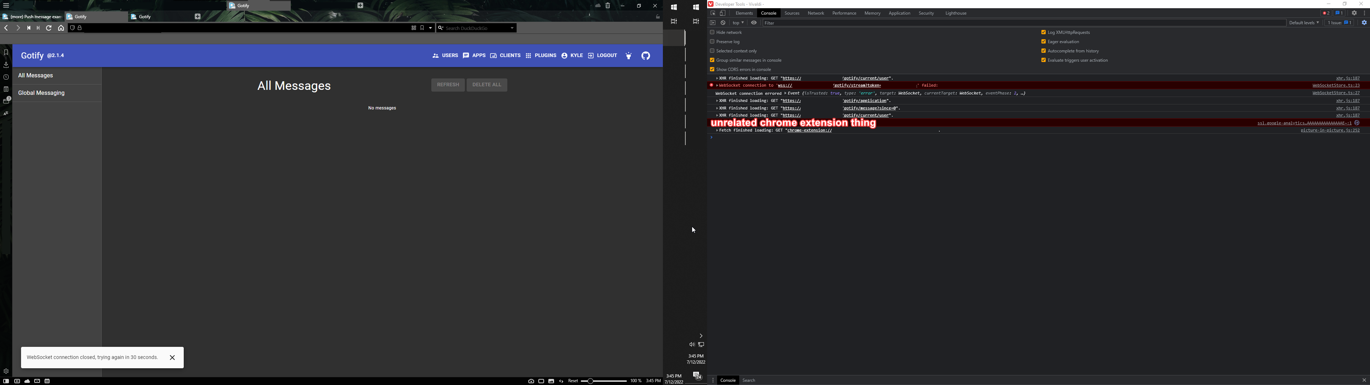This screenshot has height=385, width=1370.
Task: Enable the Preserve log checkbox
Action: 712,41
